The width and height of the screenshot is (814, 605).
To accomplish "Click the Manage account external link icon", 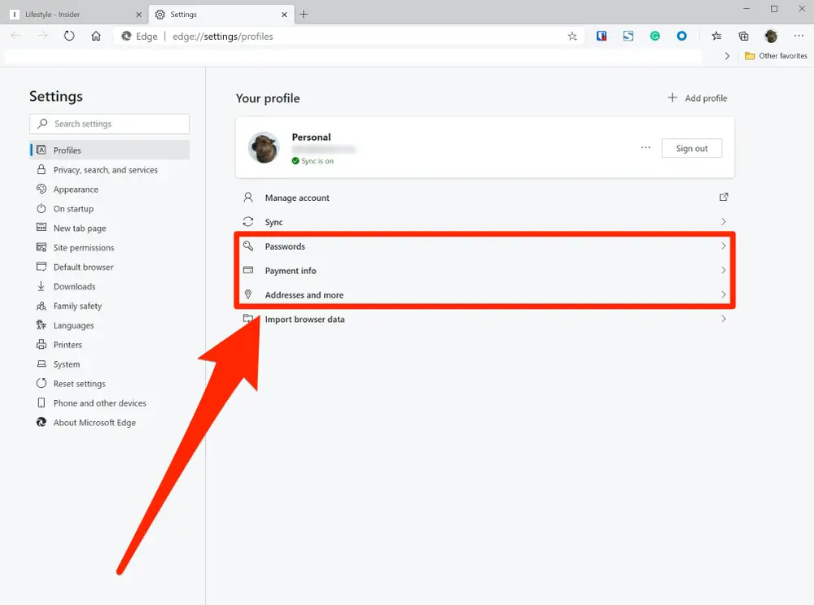I will pyautogui.click(x=724, y=197).
